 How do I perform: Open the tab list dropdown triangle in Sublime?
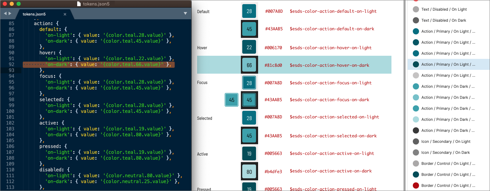click(185, 13)
